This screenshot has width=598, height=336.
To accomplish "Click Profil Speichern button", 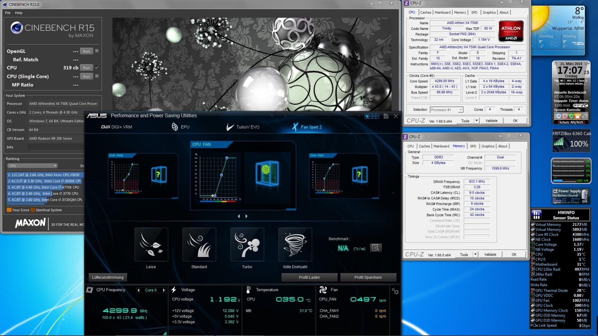I will click(x=368, y=277).
